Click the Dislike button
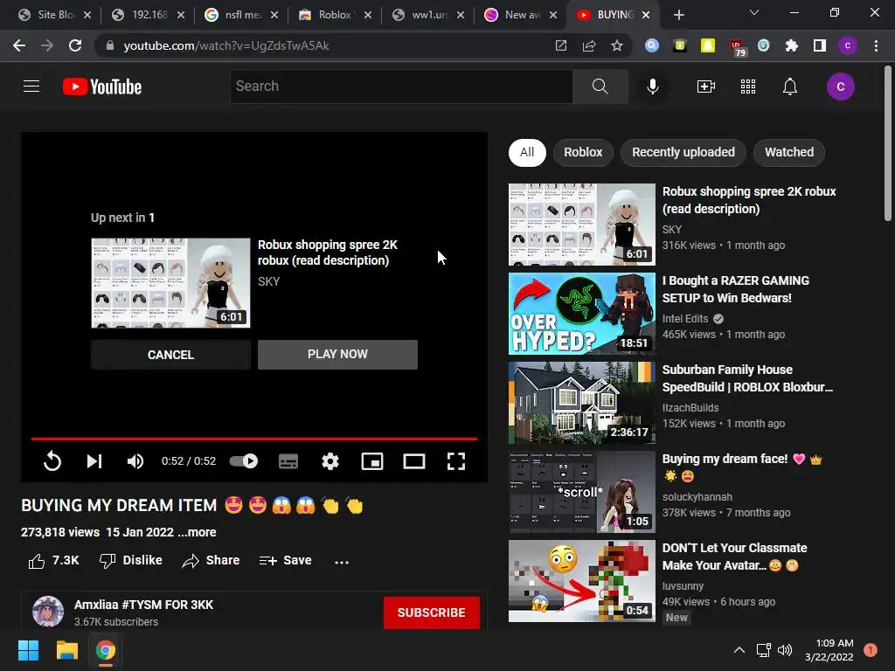Screen dimensions: 895x671 pyautogui.click(x=131, y=561)
